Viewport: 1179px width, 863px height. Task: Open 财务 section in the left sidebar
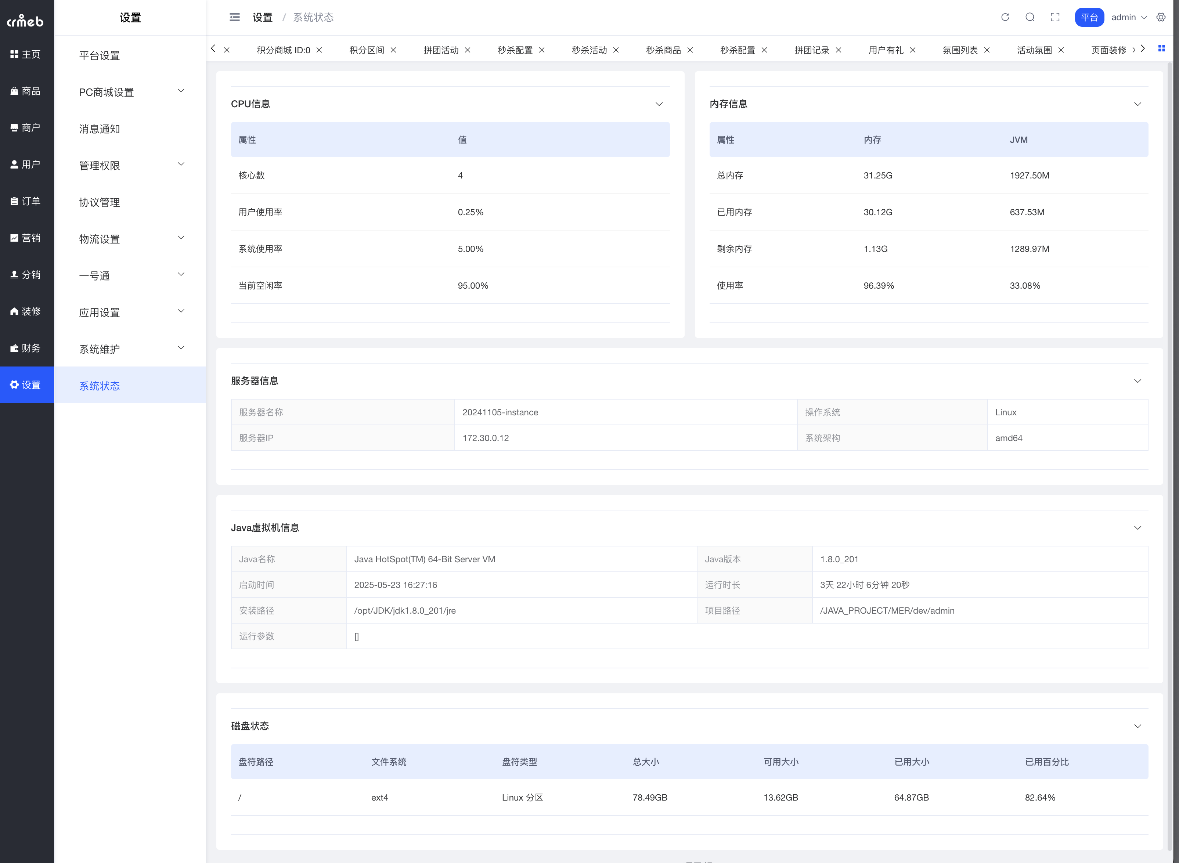[x=26, y=348]
